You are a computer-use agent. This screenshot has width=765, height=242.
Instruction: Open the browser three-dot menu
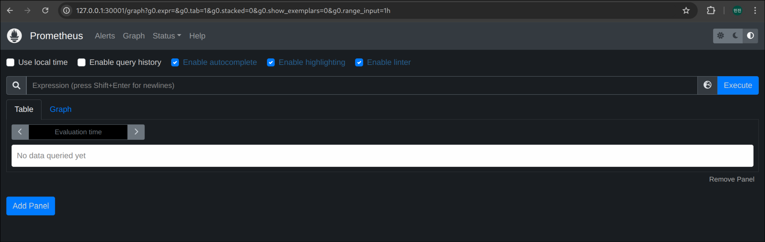(x=755, y=11)
